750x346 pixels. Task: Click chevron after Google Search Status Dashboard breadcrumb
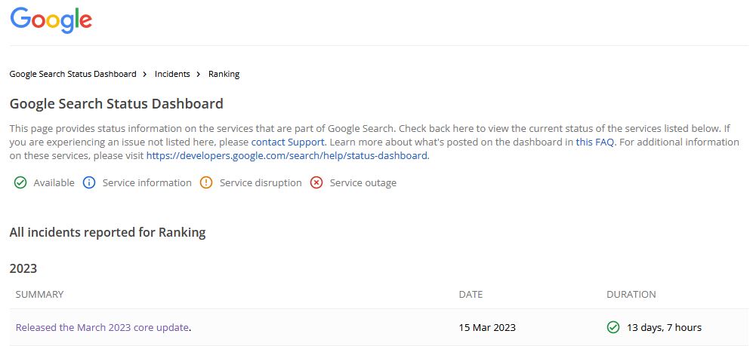pyautogui.click(x=145, y=74)
